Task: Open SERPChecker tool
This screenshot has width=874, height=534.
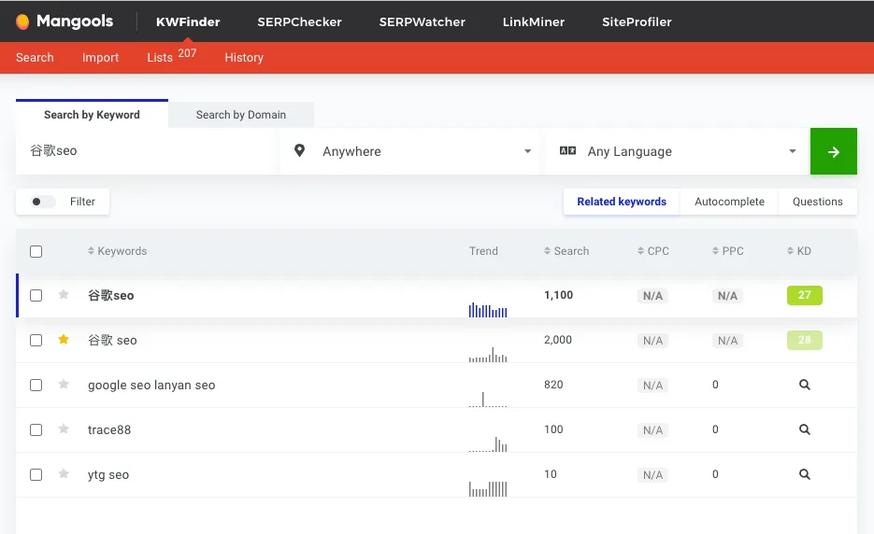Action: pyautogui.click(x=299, y=21)
